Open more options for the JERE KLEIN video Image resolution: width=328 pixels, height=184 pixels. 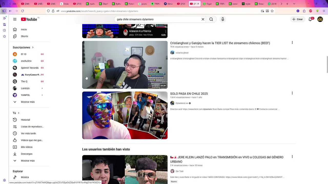click(x=292, y=157)
